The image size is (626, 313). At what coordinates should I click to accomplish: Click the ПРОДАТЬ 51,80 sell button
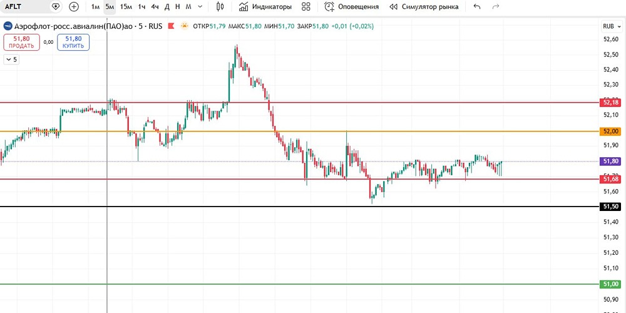(x=21, y=42)
